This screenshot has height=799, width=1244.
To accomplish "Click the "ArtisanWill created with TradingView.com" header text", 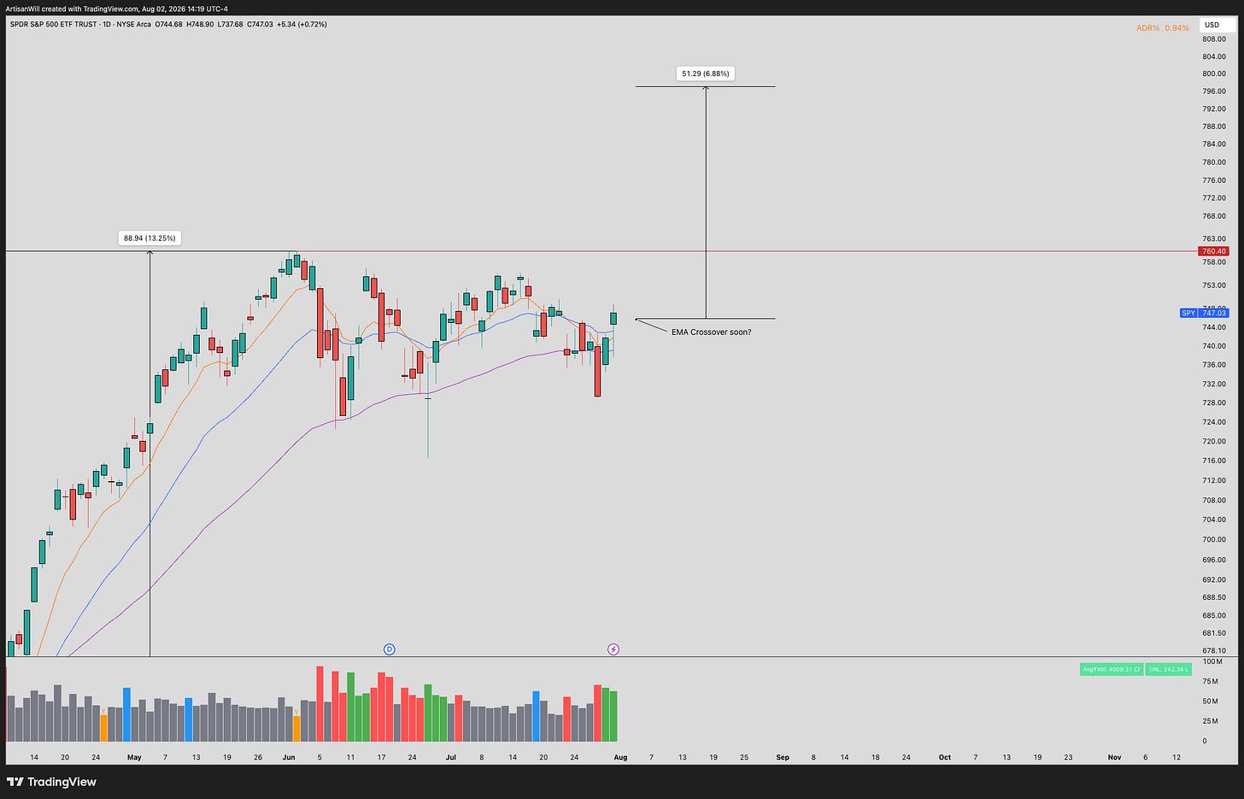I will (x=70, y=9).
